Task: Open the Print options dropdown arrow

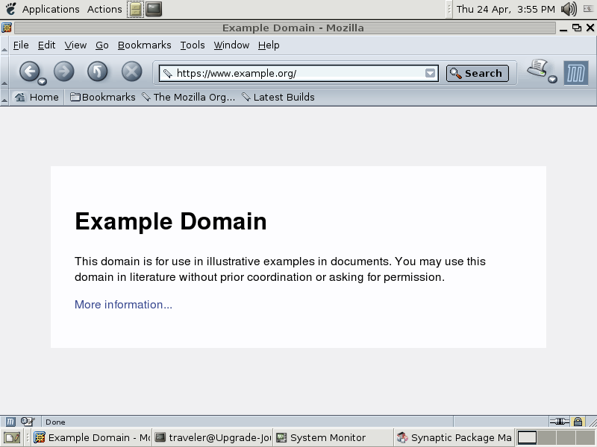Action: point(552,80)
